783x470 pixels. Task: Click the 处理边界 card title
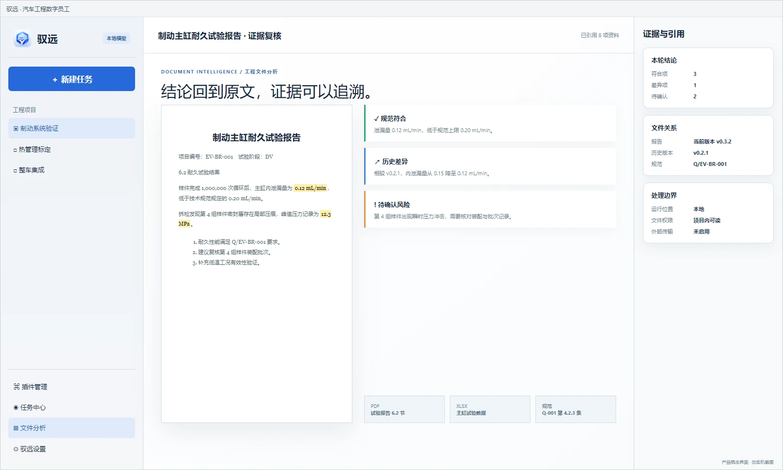pyautogui.click(x=664, y=195)
